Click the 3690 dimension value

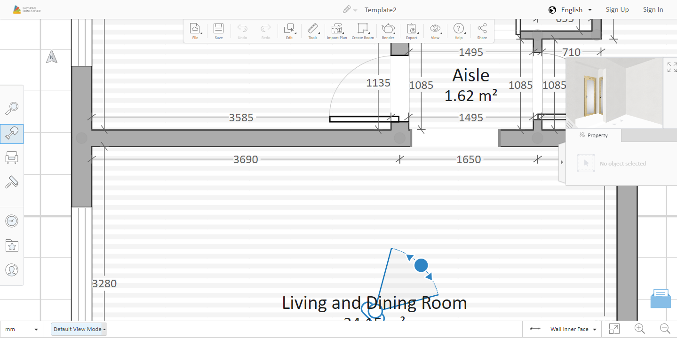(246, 159)
